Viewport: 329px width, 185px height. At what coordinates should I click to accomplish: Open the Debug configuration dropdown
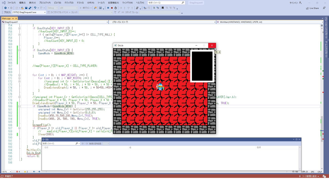[52, 8]
